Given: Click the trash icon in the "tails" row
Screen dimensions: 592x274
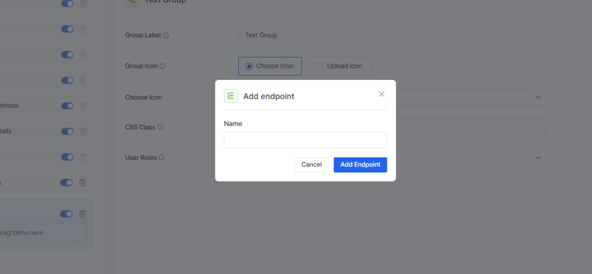Looking at the screenshot, I should click(x=83, y=131).
